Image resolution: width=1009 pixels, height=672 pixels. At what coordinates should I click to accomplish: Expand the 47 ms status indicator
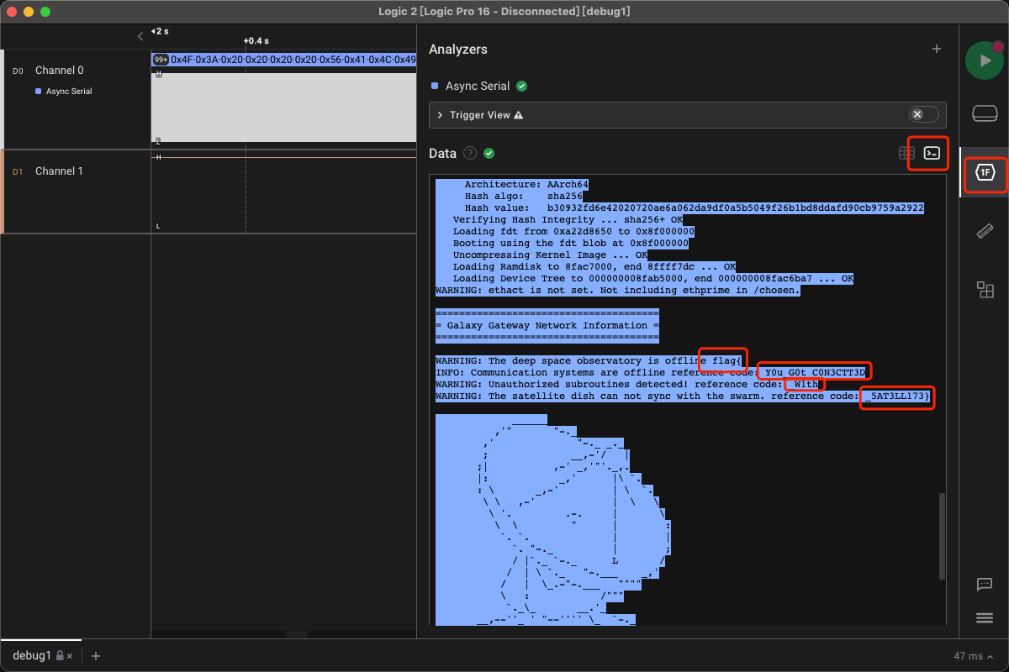tap(974, 655)
